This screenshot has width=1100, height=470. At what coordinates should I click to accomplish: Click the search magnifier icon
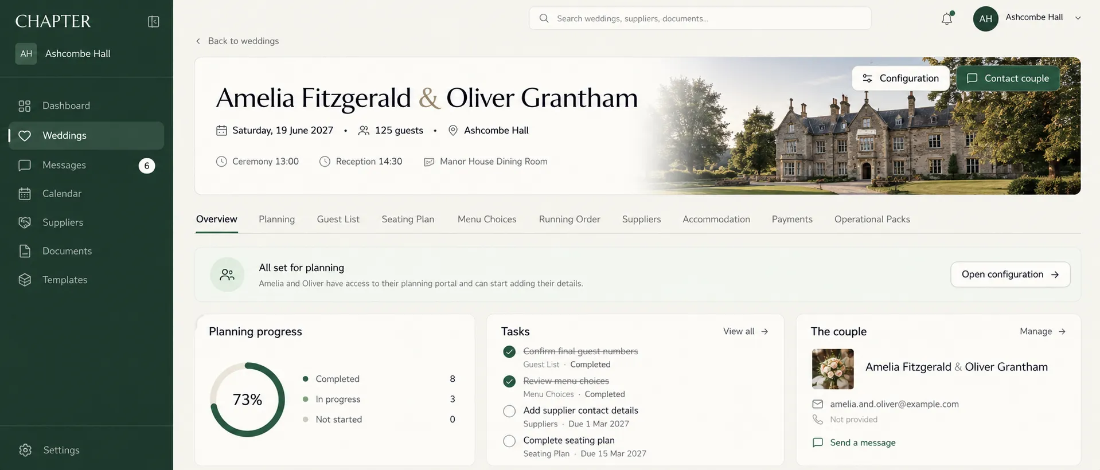tap(544, 18)
